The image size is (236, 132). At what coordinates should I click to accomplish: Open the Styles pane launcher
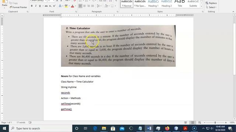coord(202,11)
